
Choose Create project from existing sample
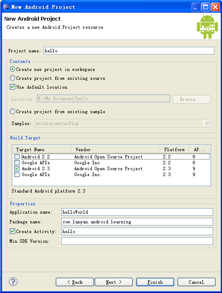pos(13,111)
